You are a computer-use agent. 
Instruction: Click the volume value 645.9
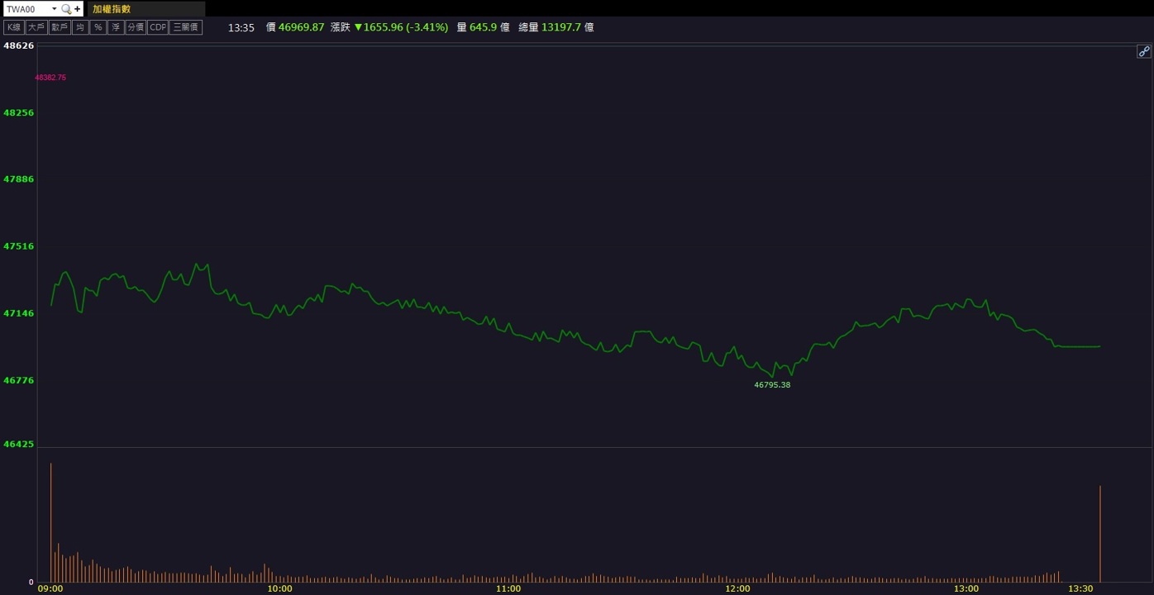(x=484, y=27)
